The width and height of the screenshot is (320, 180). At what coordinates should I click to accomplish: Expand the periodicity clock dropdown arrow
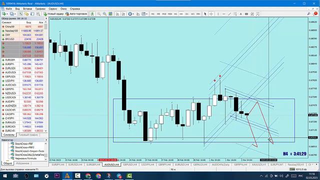click(x=133, y=14)
